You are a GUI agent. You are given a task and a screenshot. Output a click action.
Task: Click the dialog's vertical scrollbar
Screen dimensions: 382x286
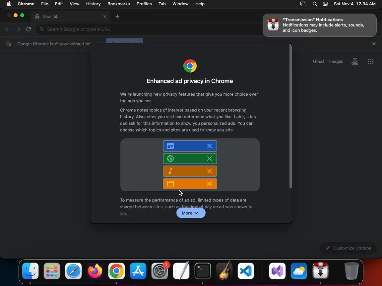click(290, 116)
